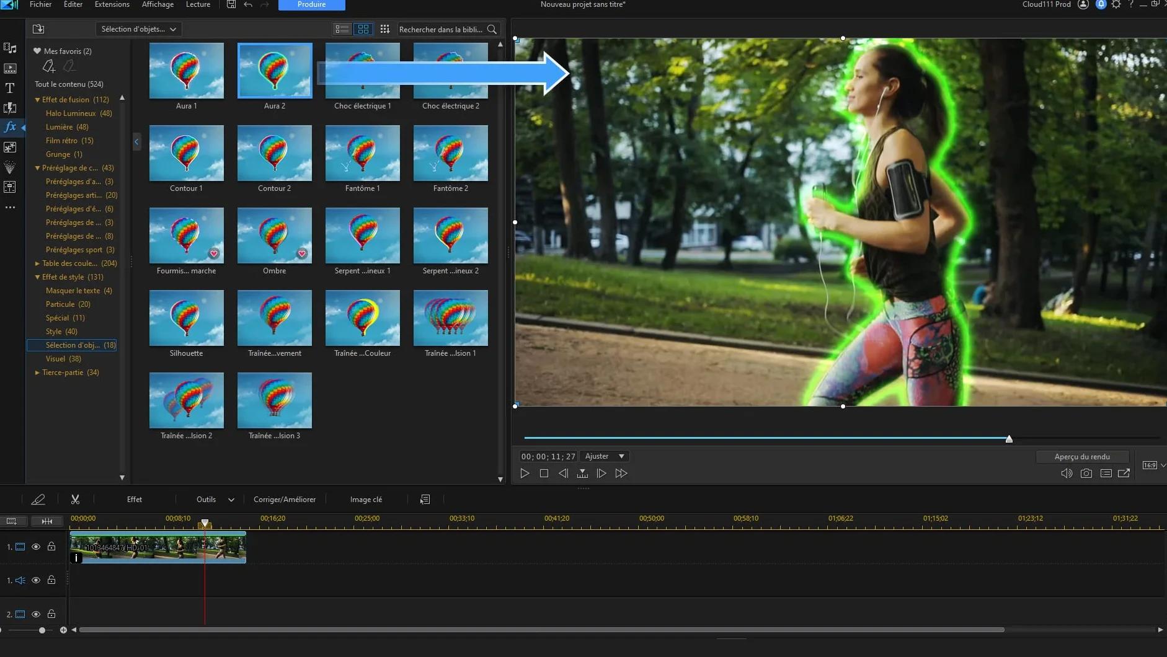Toggle the audio track 1 eye icon
Image resolution: width=1167 pixels, height=657 pixels.
(36, 580)
